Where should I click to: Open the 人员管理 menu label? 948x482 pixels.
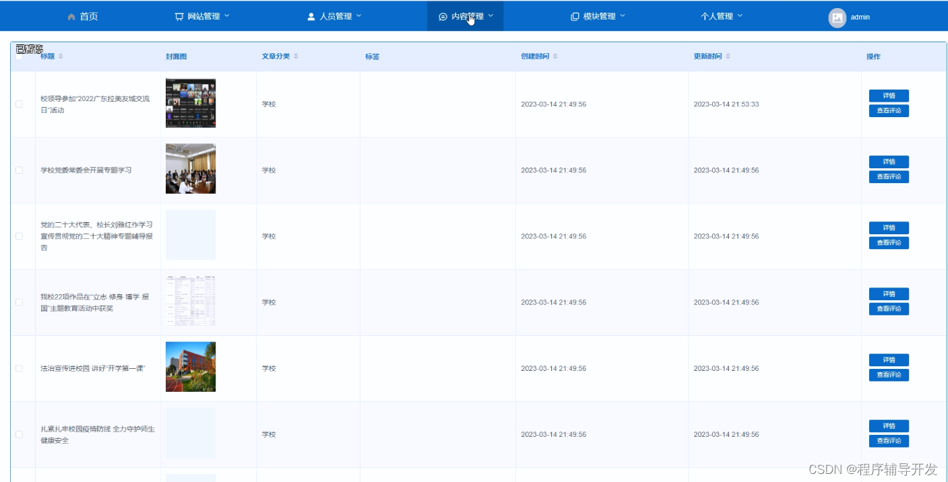pyautogui.click(x=336, y=17)
